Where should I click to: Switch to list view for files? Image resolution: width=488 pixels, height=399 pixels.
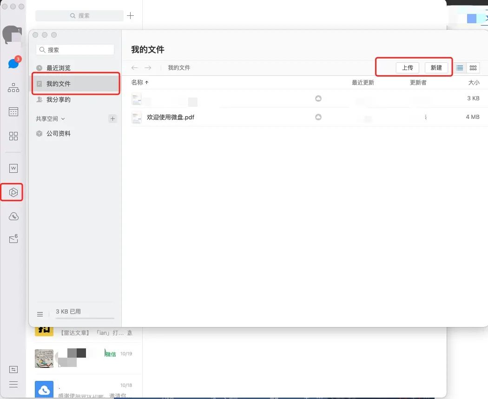pos(460,67)
